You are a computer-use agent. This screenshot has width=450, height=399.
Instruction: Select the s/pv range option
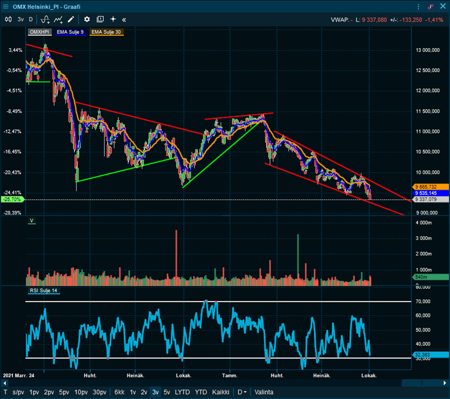click(18, 392)
